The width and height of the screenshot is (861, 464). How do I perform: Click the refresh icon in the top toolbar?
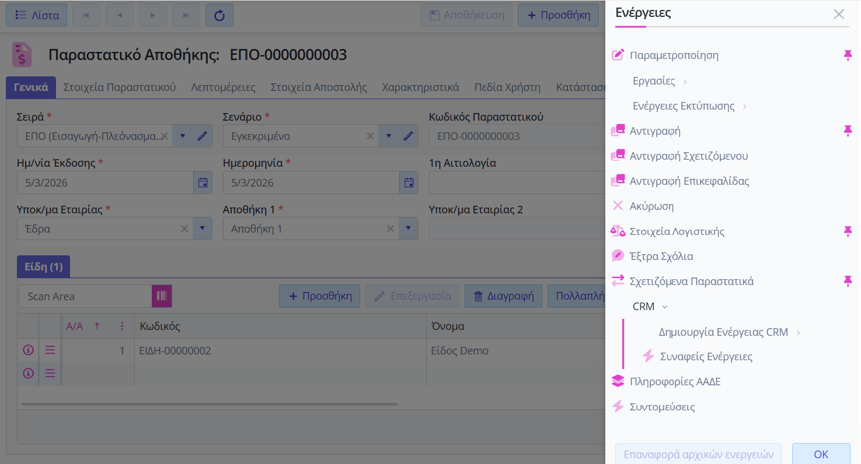pos(219,15)
